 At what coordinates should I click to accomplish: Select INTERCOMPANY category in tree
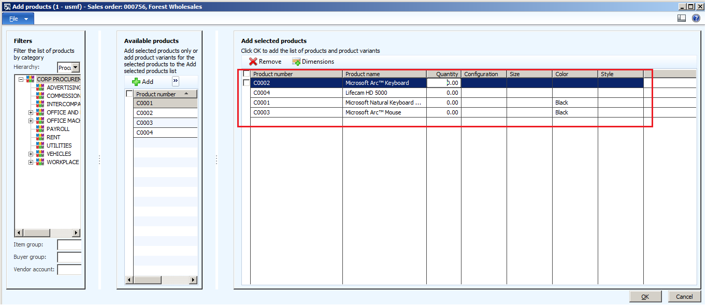tap(63, 104)
